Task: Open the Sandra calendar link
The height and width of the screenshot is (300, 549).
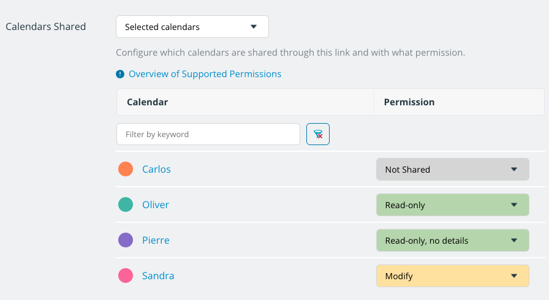Action: (x=158, y=276)
